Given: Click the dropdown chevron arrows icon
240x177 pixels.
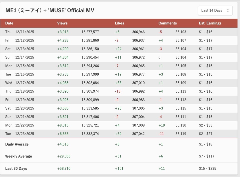Looking at the screenshot, I should click(x=228, y=10).
